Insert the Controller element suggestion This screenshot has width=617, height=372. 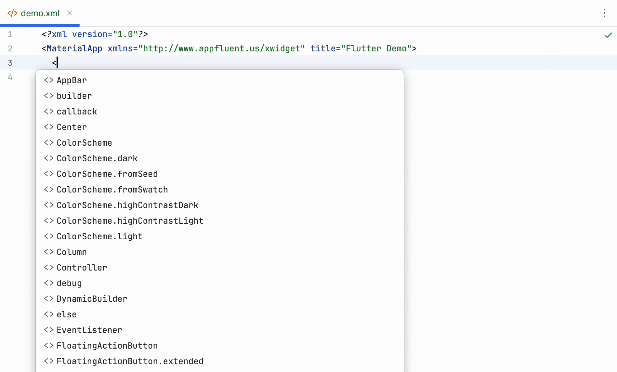82,268
